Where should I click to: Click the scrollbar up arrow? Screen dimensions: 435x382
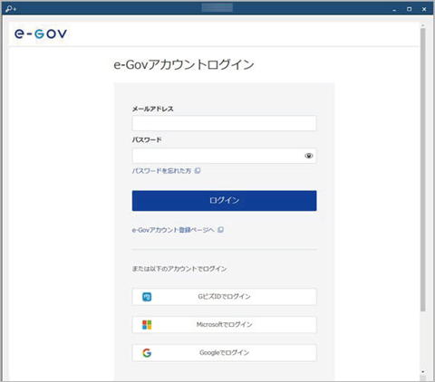coord(423,25)
